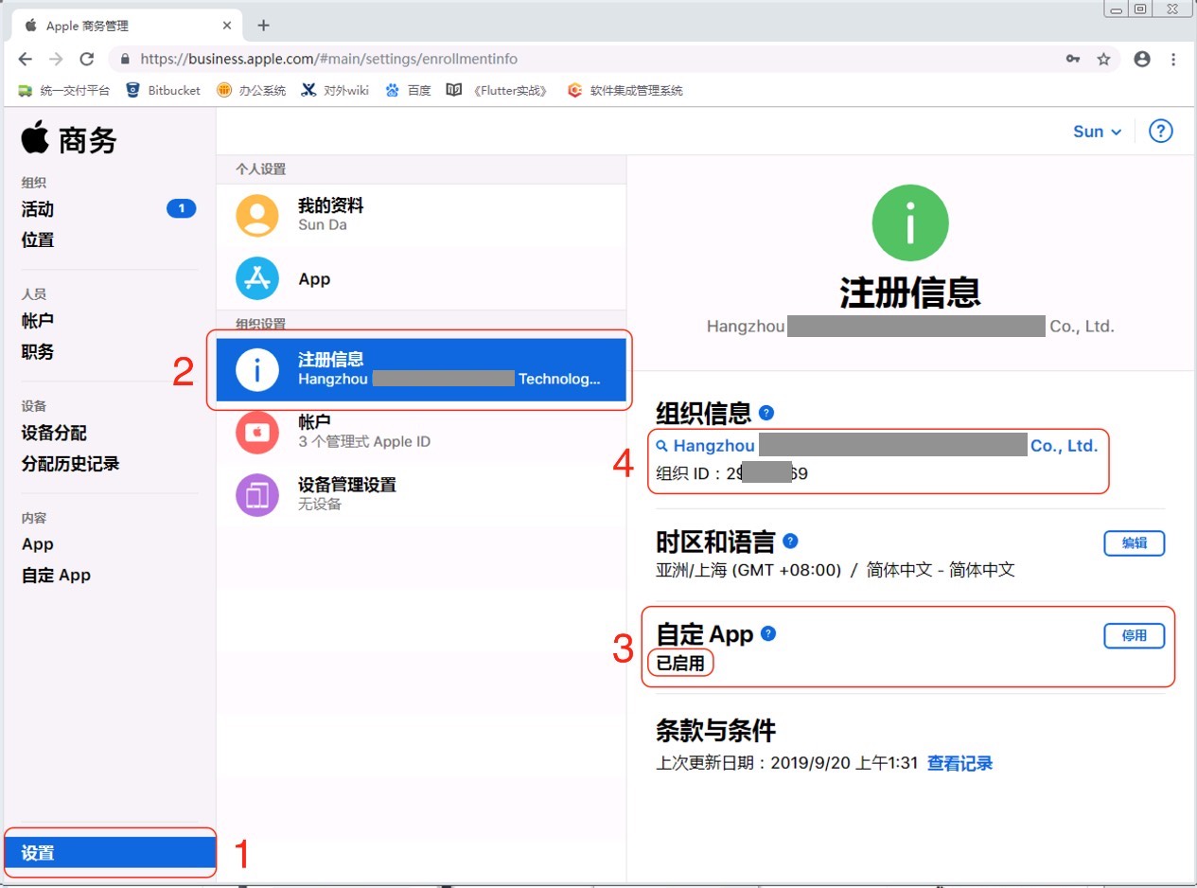Click the 活动 notification badge showing 1
This screenshot has height=888, width=1197.
click(182, 208)
